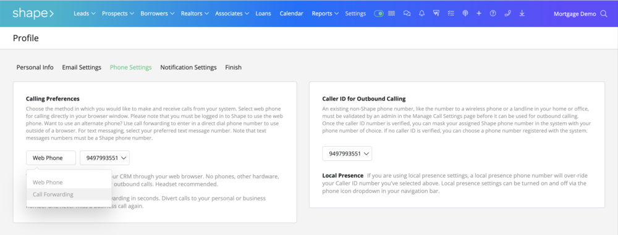This screenshot has width=618, height=235.
Task: Open the notifications bell
Action: (x=421, y=14)
